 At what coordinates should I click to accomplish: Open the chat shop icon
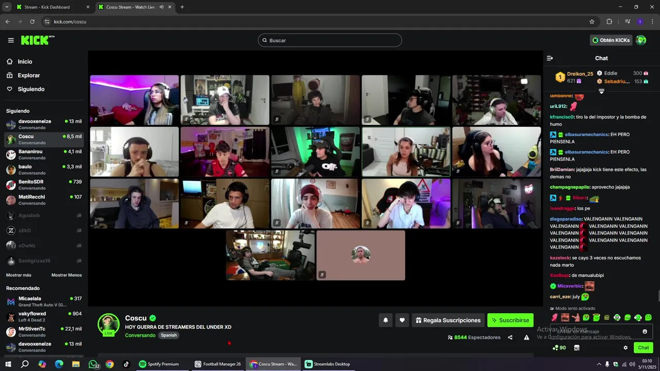576,348
